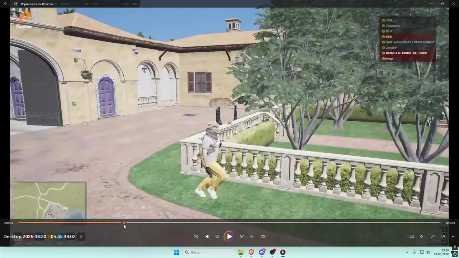The height and width of the screenshot is (258, 459).
Task: Enter full screen mode
Action: (433, 236)
